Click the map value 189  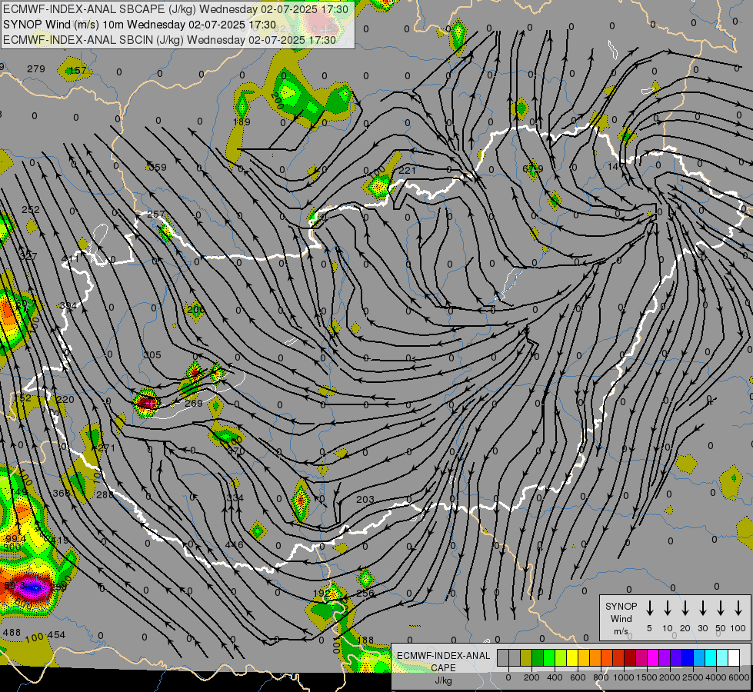(x=242, y=122)
